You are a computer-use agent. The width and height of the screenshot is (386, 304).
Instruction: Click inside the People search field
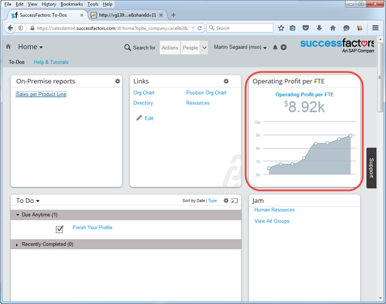tap(190, 48)
